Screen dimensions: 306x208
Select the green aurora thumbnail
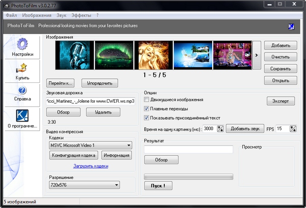pos(114,55)
